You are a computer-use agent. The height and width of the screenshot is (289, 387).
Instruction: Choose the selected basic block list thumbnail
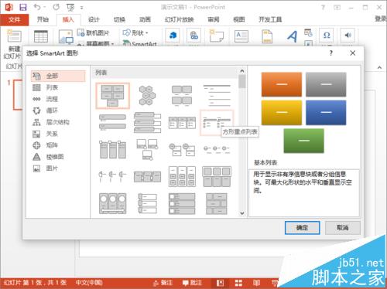click(112, 96)
